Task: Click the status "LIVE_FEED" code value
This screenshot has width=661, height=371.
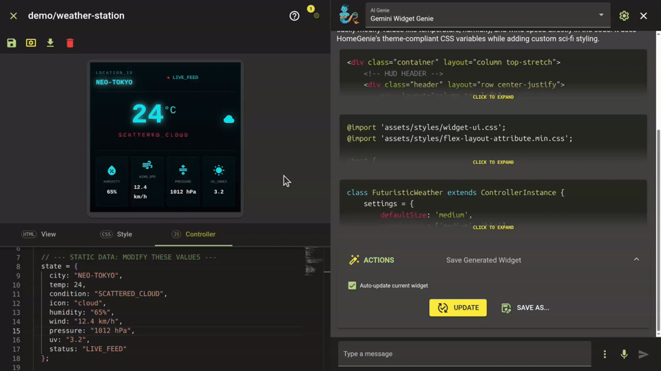Action: point(105,349)
